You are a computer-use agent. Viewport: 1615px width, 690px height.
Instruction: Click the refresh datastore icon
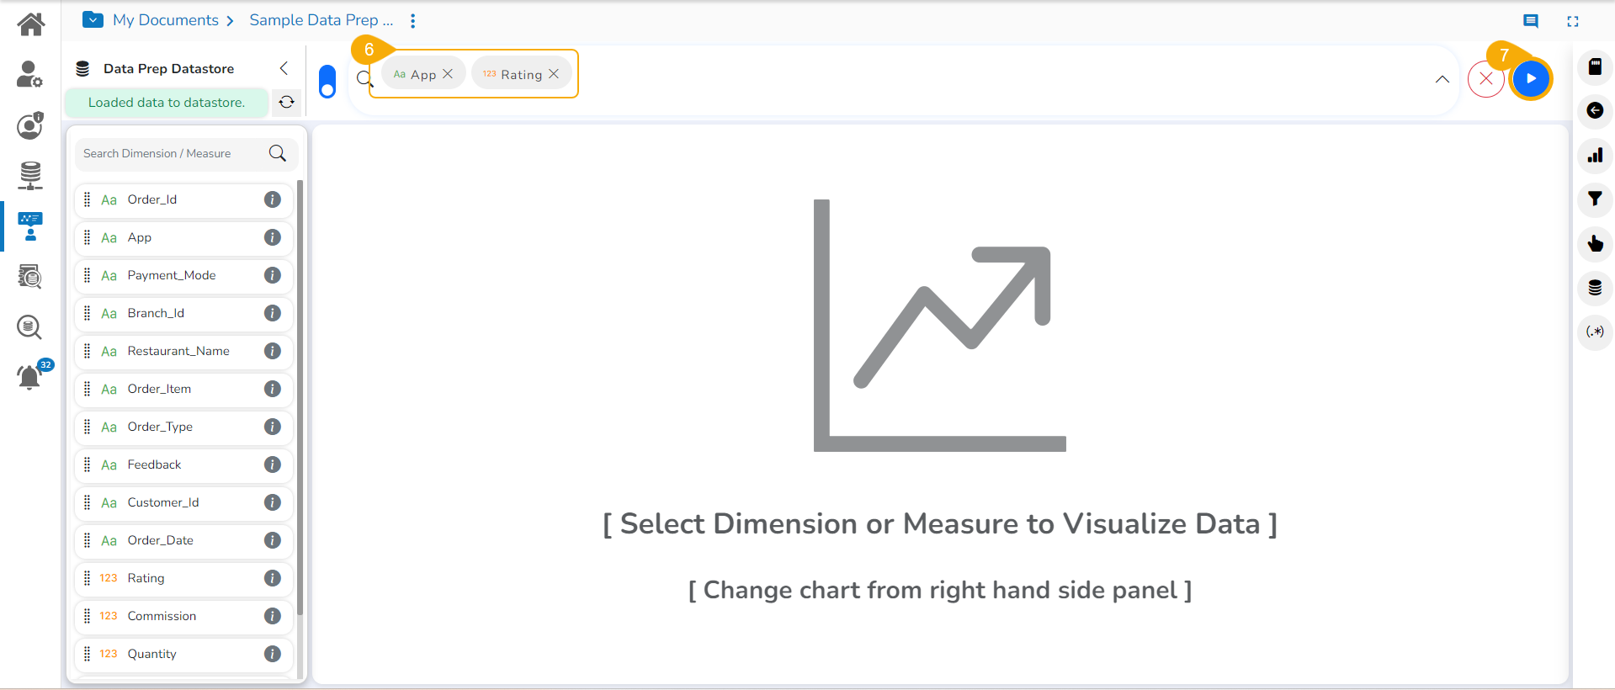pyautogui.click(x=287, y=102)
